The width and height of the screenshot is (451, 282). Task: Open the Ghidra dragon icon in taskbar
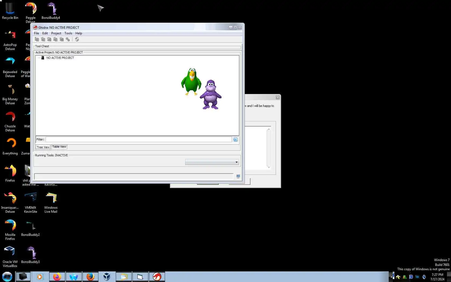point(157,277)
